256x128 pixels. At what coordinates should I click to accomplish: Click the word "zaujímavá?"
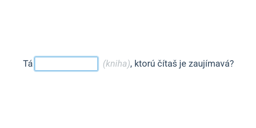coord(211,64)
